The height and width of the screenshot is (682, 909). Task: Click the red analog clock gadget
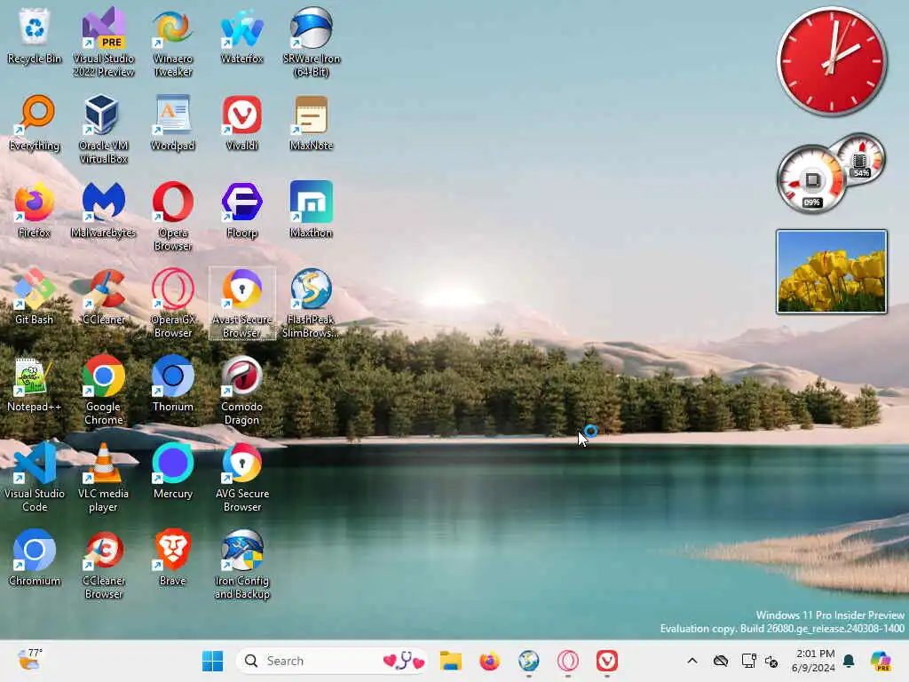[x=831, y=61]
